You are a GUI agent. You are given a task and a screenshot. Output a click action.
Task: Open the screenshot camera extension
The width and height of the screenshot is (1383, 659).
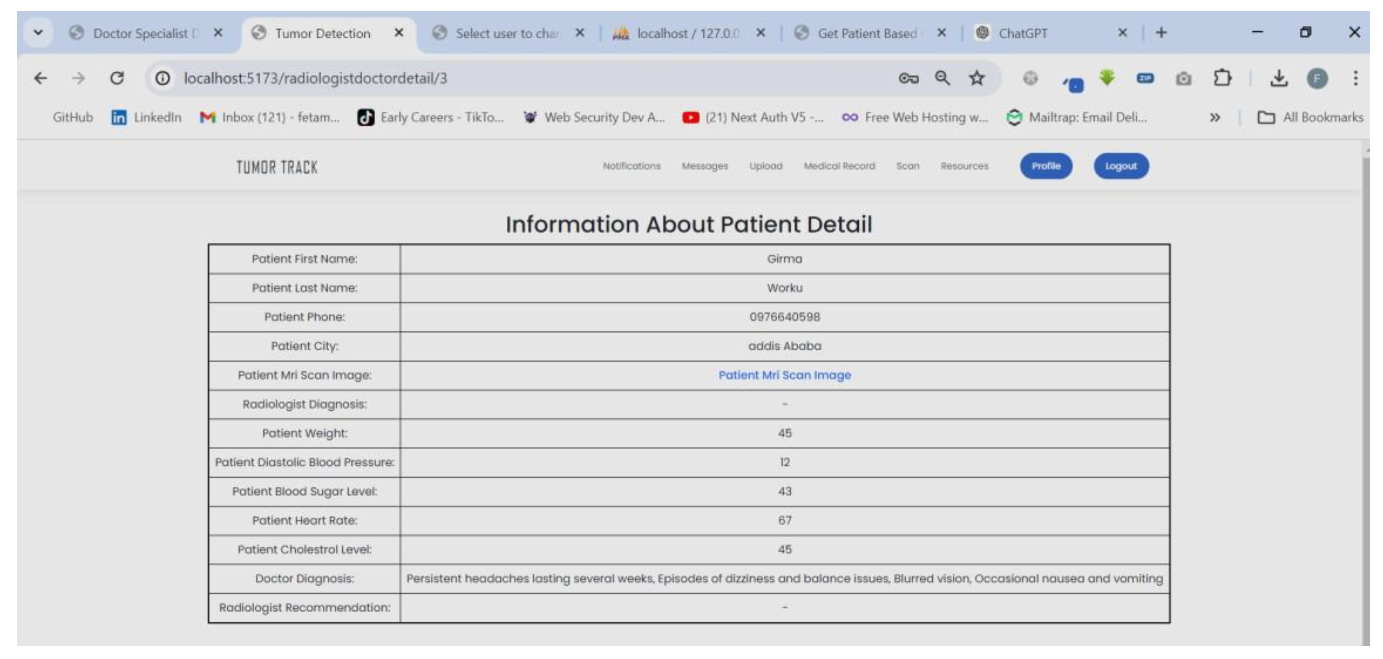pyautogui.click(x=1184, y=78)
